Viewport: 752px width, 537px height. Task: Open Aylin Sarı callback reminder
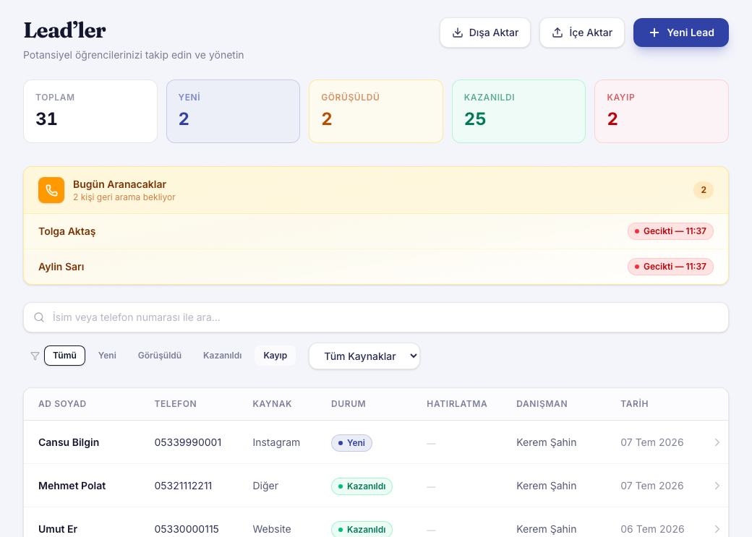376,267
